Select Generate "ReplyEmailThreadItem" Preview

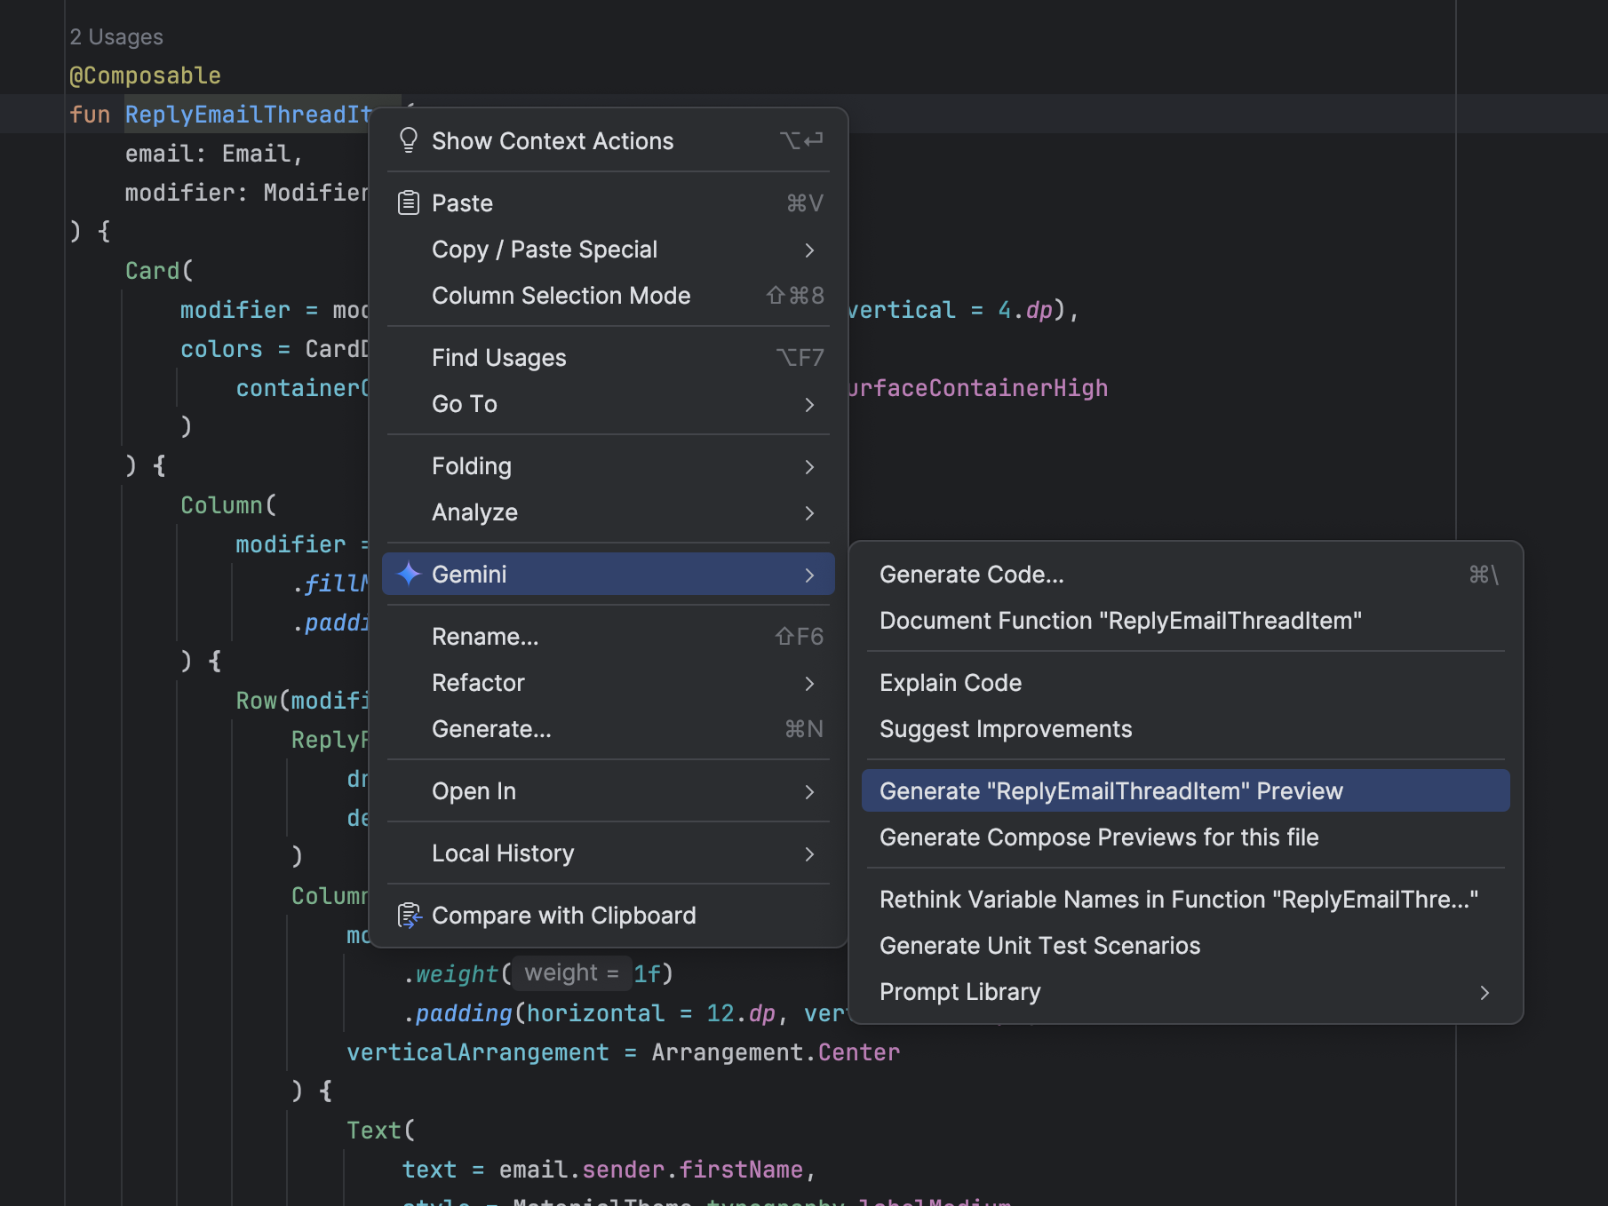coord(1111,789)
